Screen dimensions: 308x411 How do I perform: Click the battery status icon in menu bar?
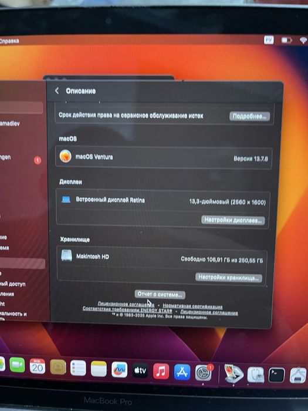[286, 41]
